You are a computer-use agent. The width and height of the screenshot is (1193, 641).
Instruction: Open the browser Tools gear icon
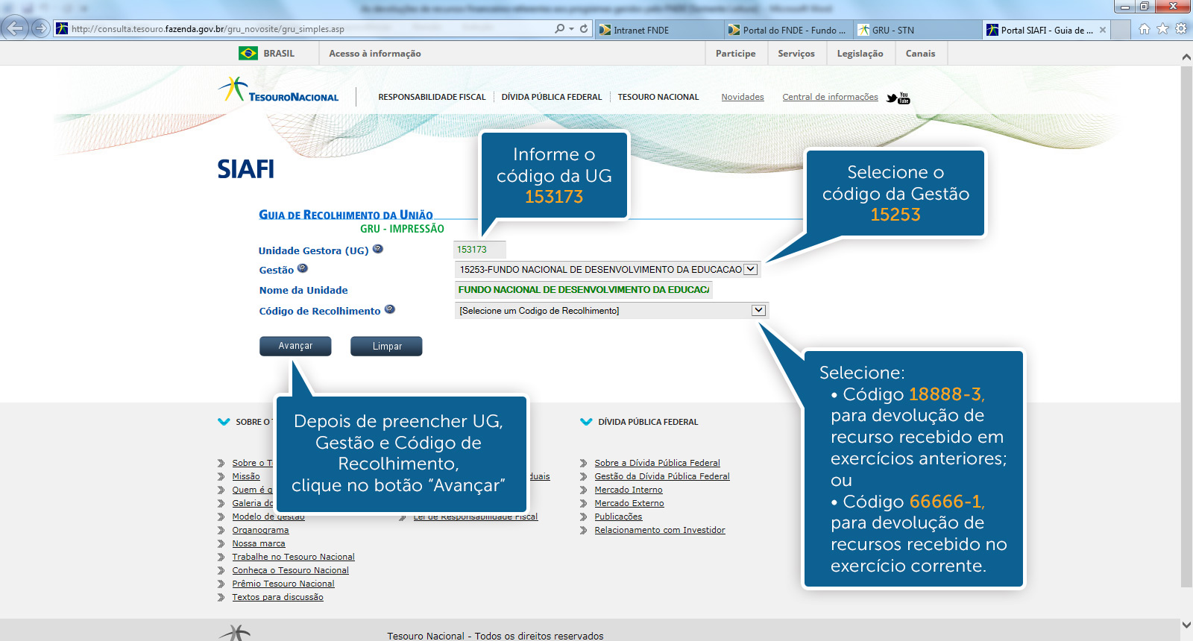click(x=1181, y=29)
